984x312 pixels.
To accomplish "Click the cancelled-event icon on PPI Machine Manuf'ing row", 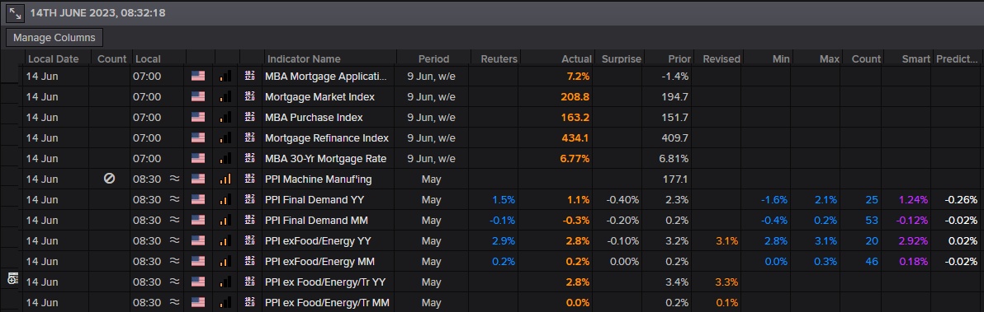I will coord(109,179).
